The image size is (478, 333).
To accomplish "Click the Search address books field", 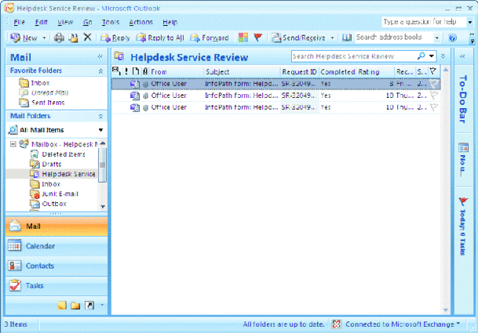I will [394, 38].
